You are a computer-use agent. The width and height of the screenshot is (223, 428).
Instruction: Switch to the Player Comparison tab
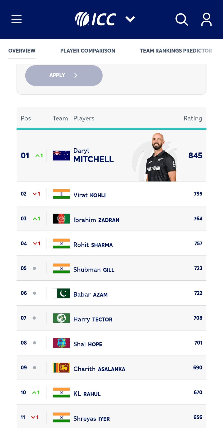coord(88,51)
